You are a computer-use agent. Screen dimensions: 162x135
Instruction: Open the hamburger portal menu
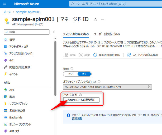click(x=5, y=4)
